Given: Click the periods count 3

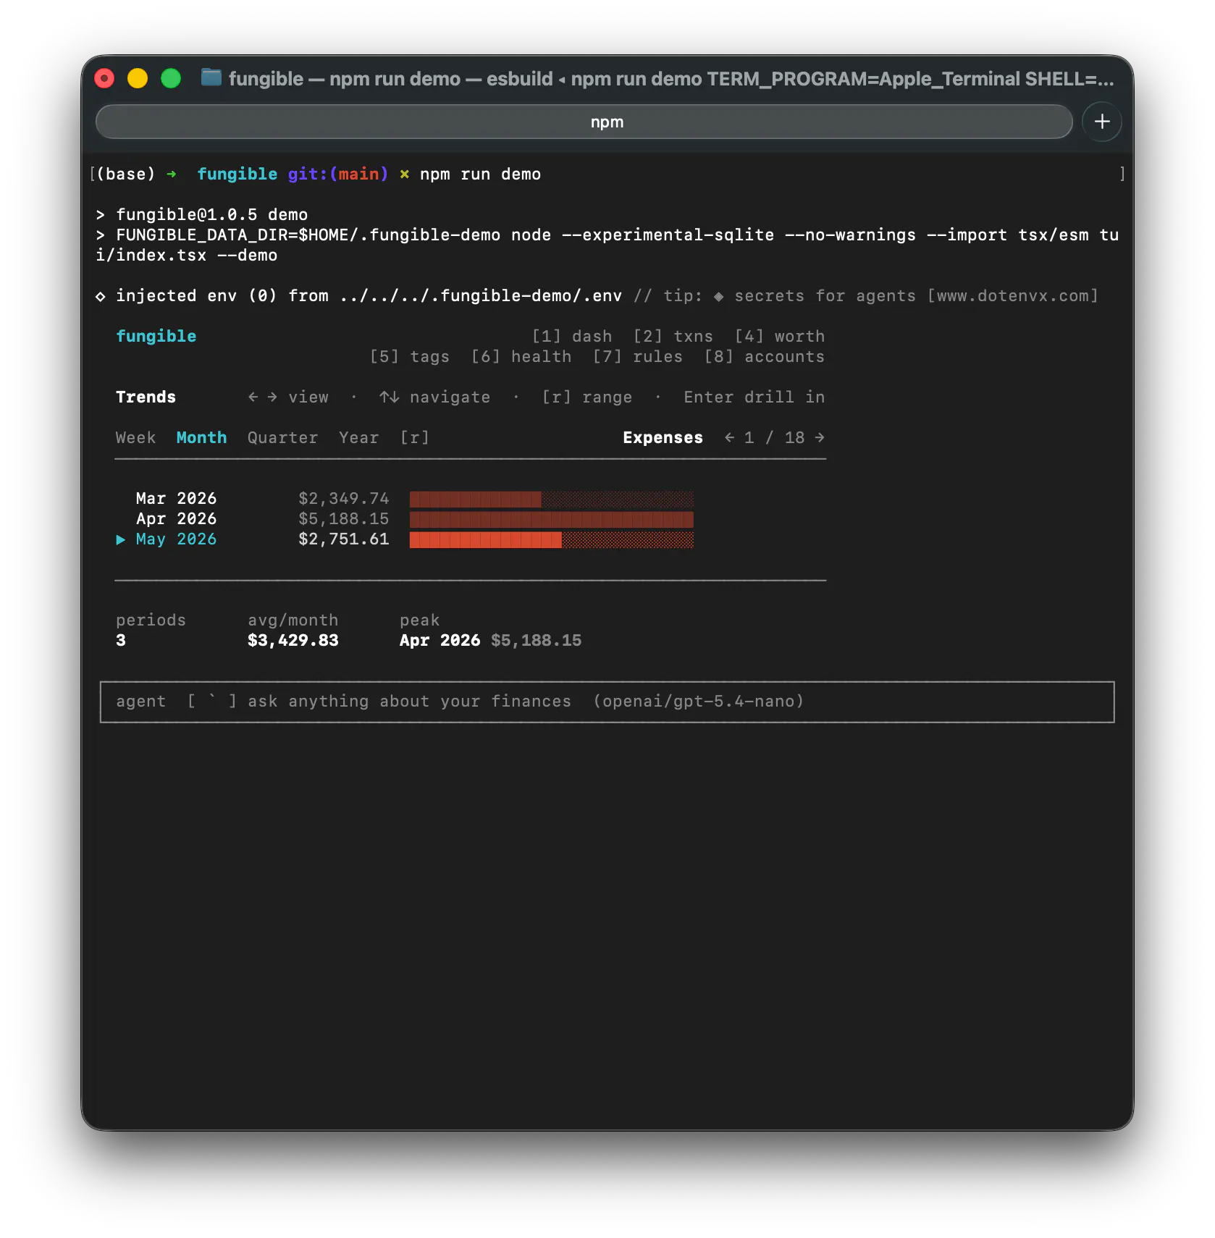Looking at the screenshot, I should tap(120, 640).
